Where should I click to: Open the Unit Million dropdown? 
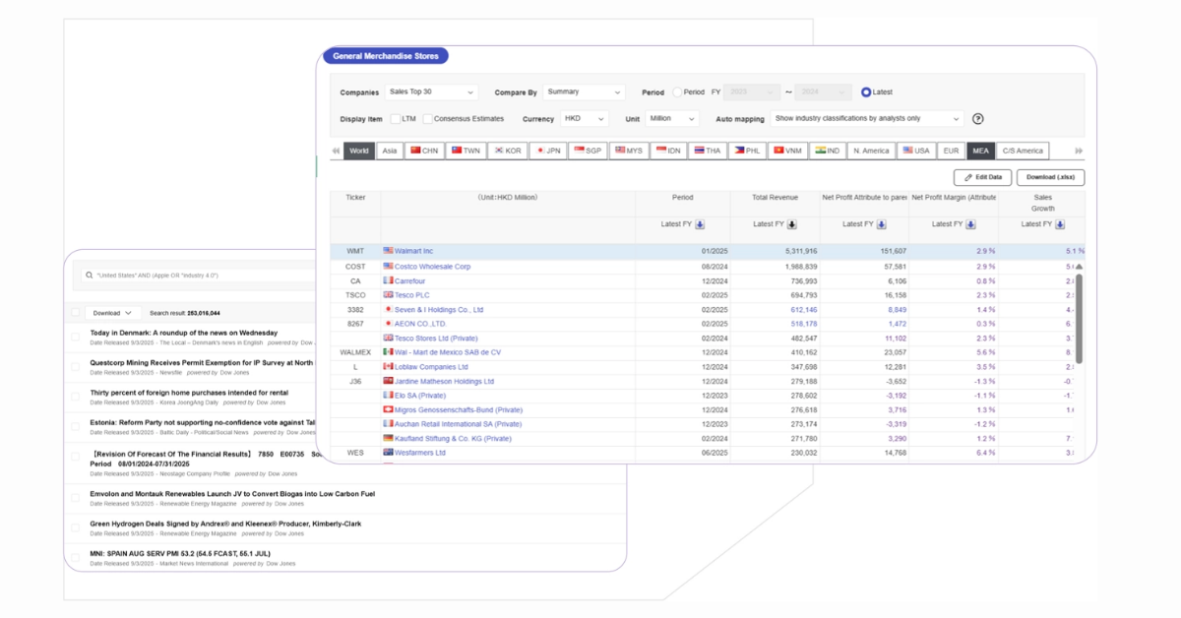pyautogui.click(x=672, y=119)
